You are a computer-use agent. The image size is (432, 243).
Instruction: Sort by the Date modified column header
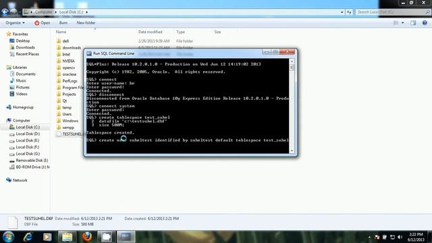pos(150,32)
